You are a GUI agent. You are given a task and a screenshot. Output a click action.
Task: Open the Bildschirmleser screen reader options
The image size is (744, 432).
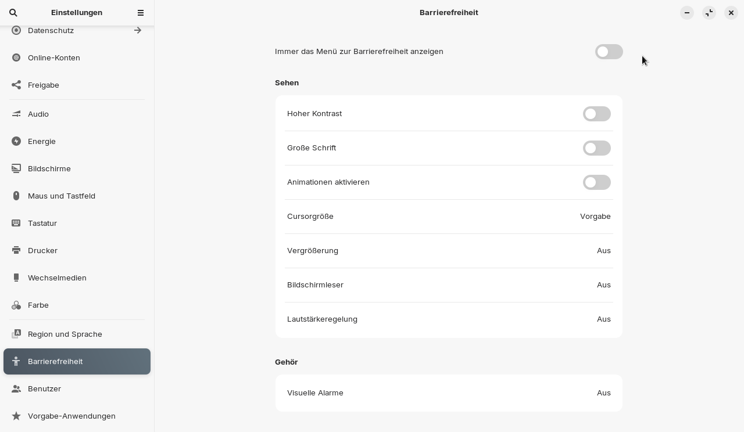coord(449,285)
